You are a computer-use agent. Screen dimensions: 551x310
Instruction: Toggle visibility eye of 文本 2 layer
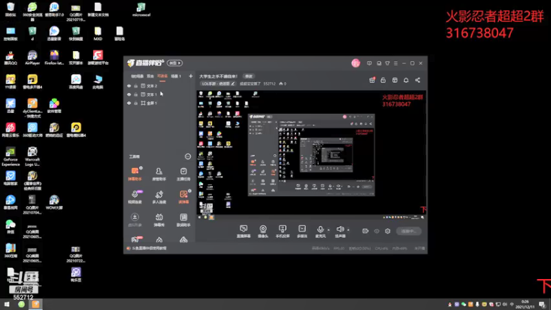click(129, 85)
